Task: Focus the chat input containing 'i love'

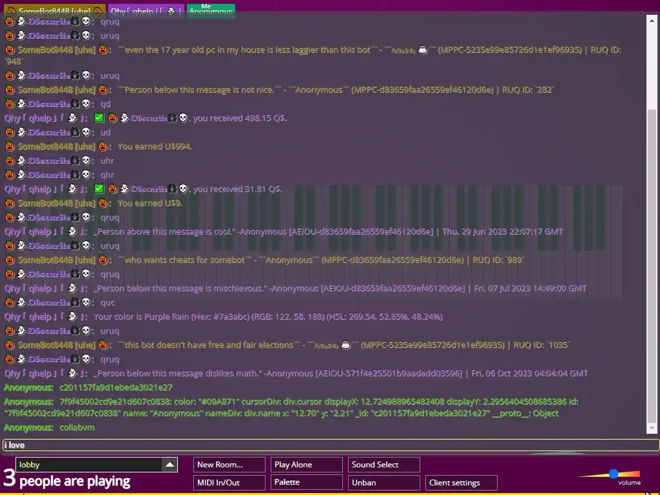Action: 331,445
